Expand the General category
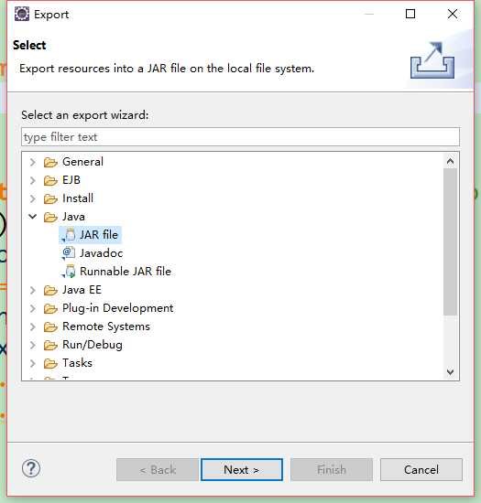Viewport: 481px width, 503px height. tap(32, 162)
